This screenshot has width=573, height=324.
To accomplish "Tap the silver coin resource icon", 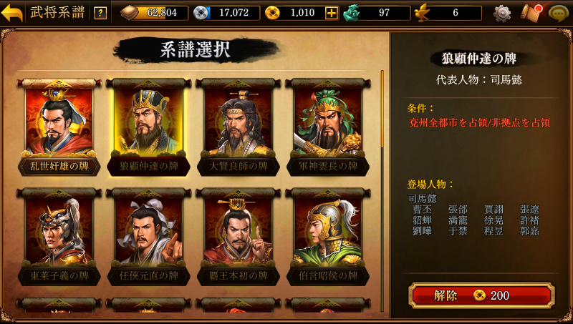I will pos(201,13).
